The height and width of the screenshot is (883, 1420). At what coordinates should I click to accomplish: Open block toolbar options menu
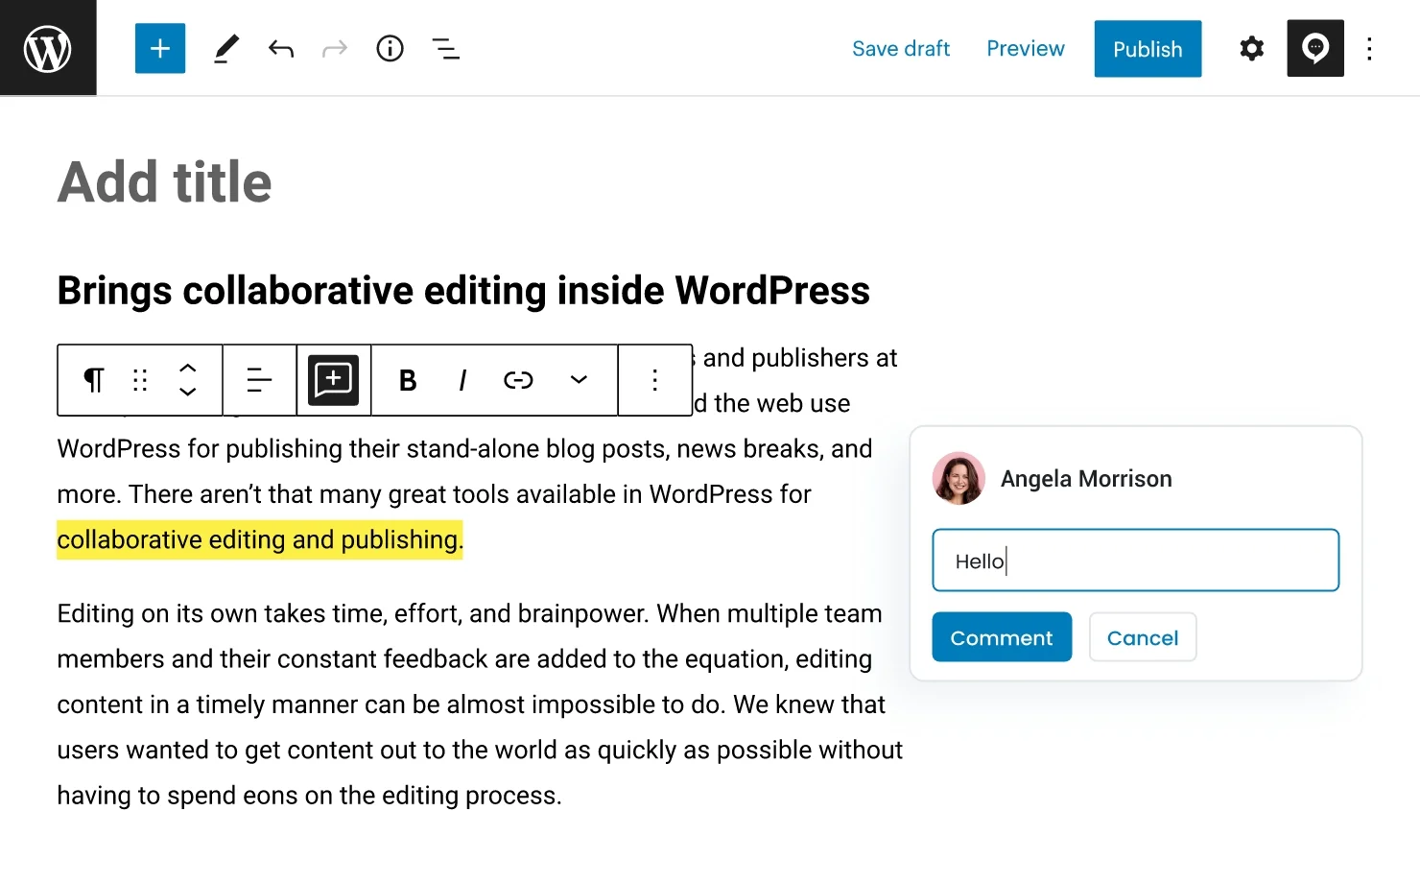coord(655,380)
